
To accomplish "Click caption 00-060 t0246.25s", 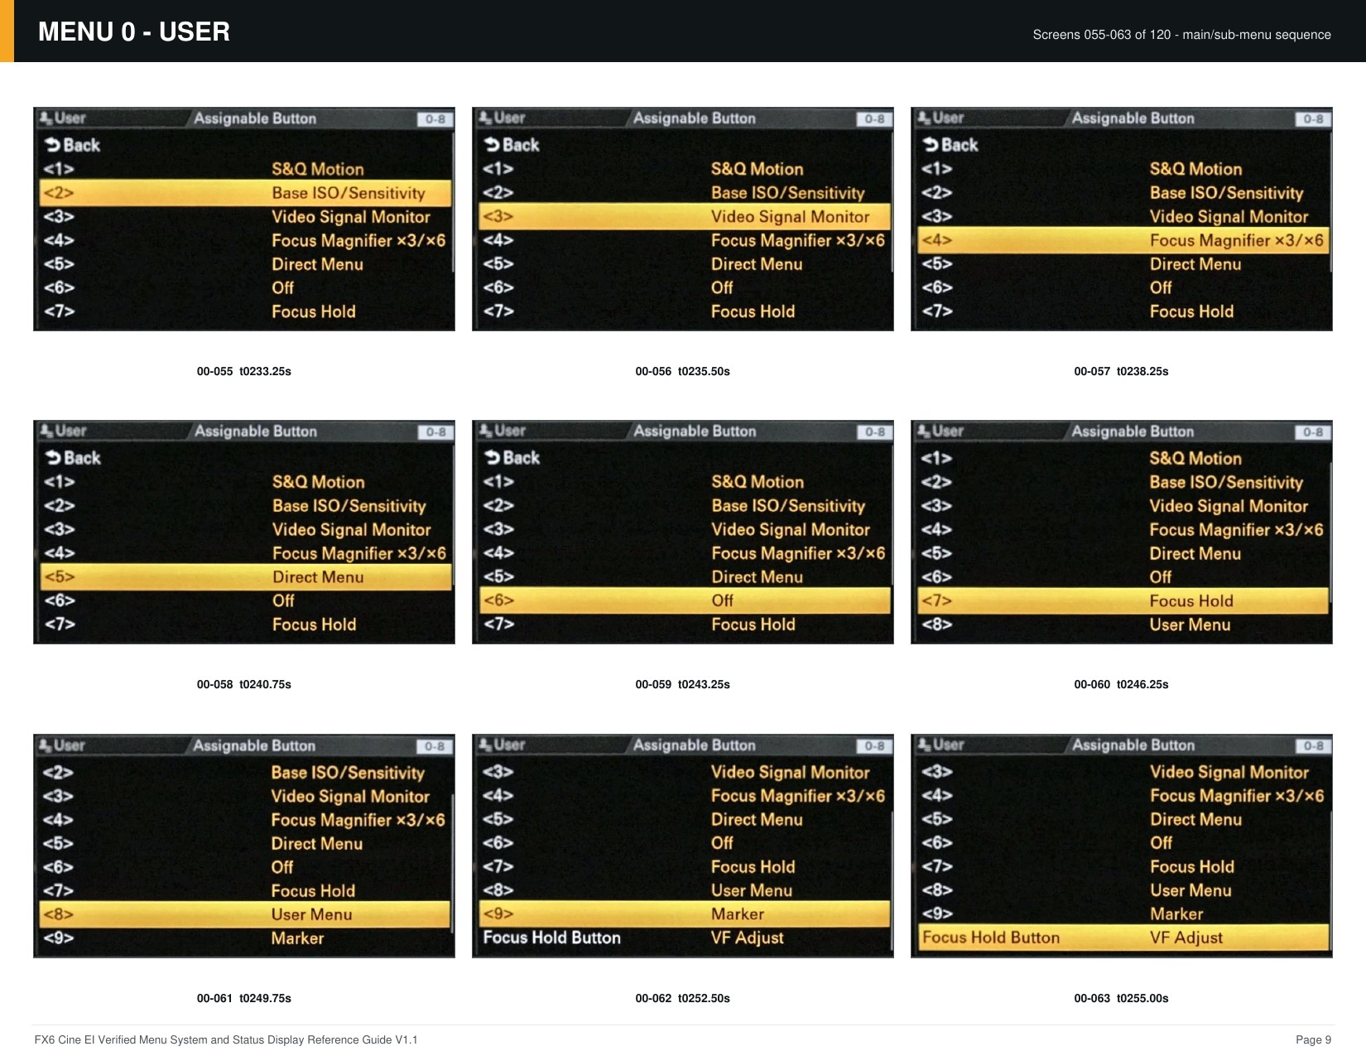I will 1122,684.
